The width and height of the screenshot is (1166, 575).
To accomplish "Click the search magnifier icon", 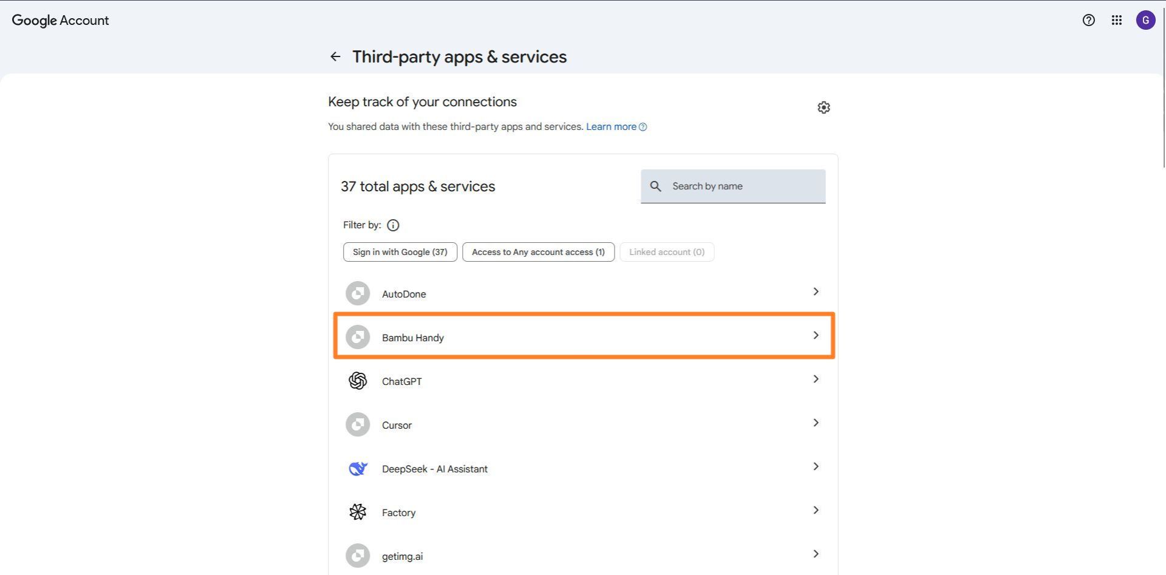I will [x=656, y=186].
